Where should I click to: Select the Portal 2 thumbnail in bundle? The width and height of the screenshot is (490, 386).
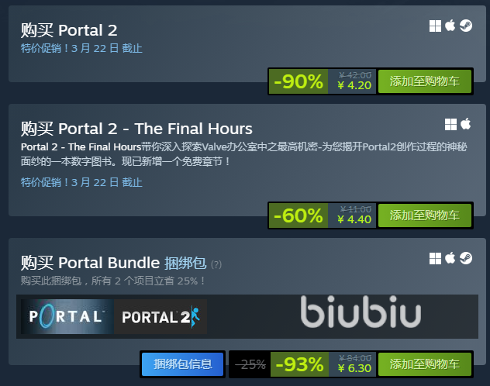pyautogui.click(x=160, y=317)
